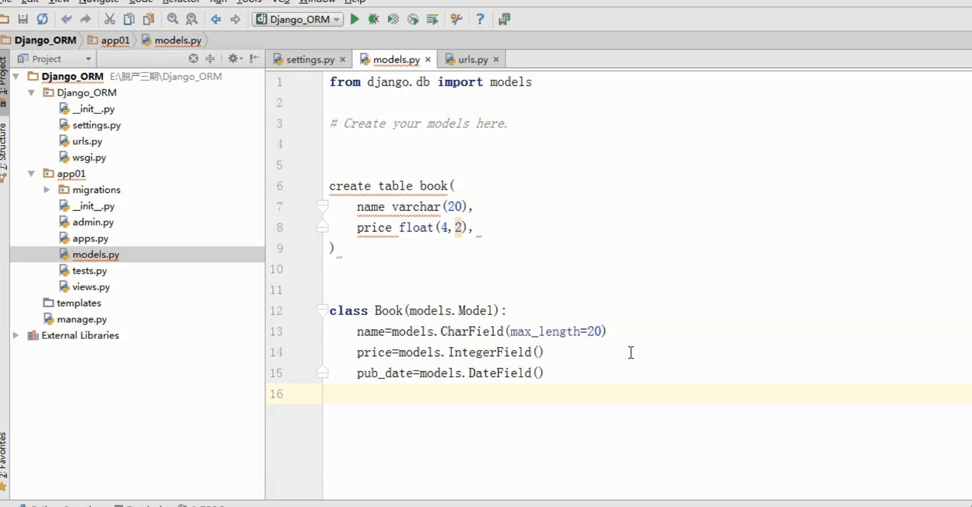The image size is (972, 507).
Task: Close the settings.py tab
Action: coord(343,59)
